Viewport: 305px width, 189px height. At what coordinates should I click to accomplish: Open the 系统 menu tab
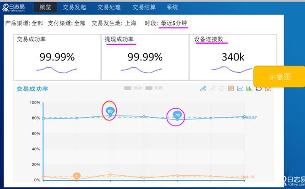tap(172, 7)
